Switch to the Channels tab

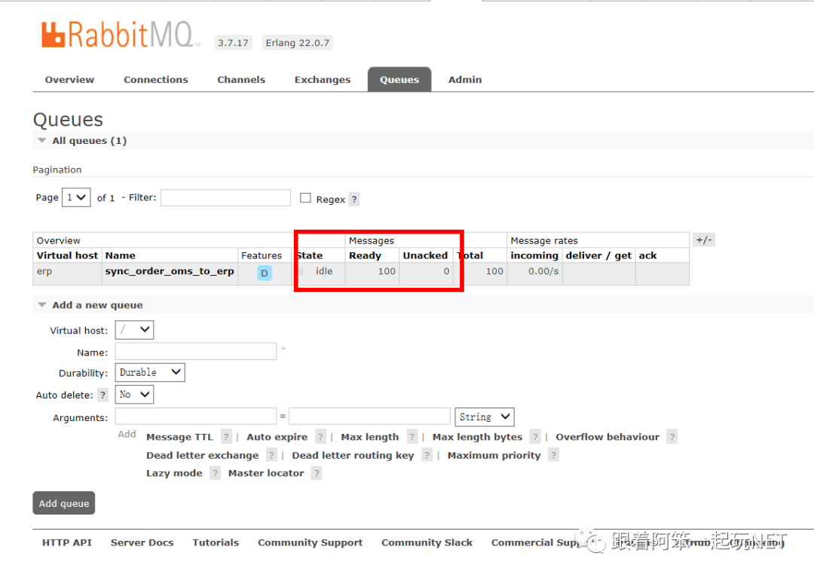241,79
